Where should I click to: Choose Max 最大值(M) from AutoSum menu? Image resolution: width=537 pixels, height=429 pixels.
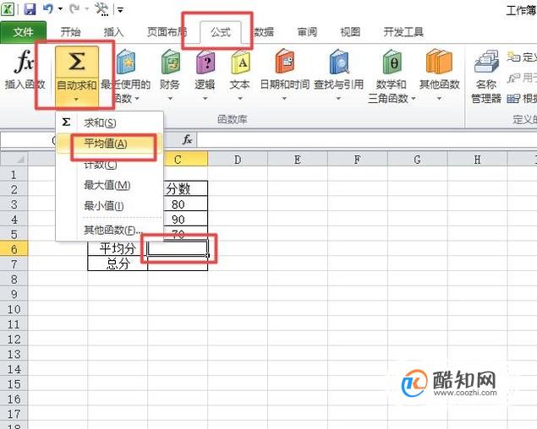click(x=110, y=186)
